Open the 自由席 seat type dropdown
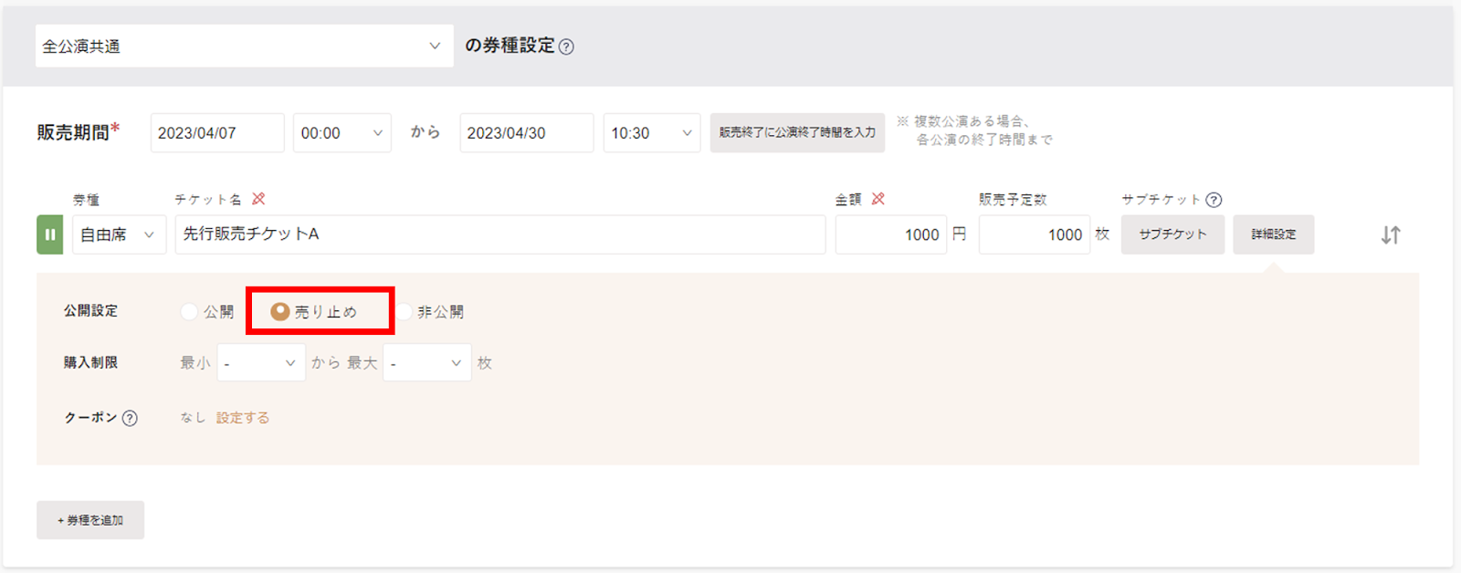This screenshot has width=1461, height=573. (x=119, y=234)
